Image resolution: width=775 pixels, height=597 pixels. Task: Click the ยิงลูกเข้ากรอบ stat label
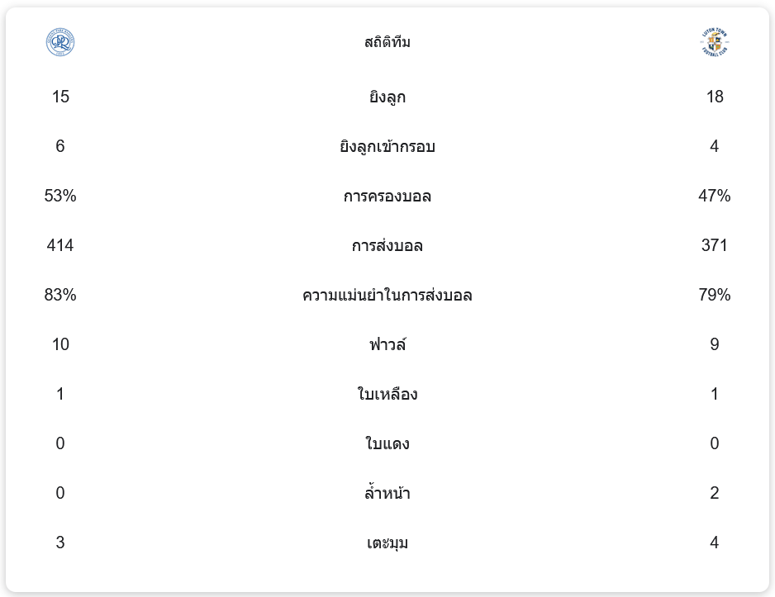pos(387,147)
